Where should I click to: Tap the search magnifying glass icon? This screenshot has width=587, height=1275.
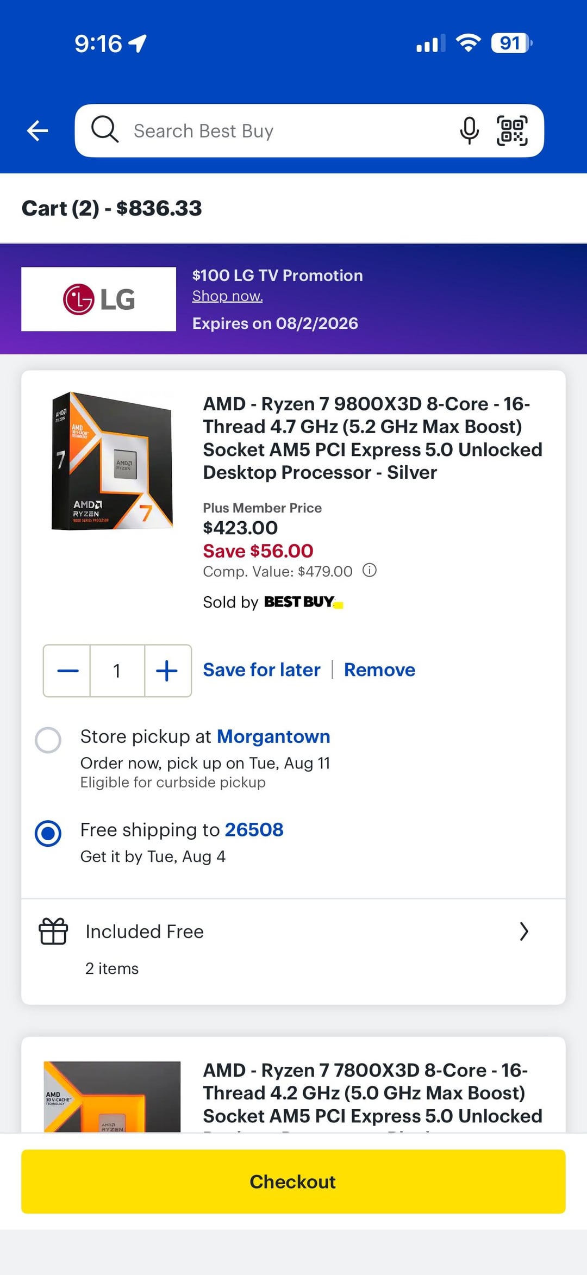pos(104,130)
